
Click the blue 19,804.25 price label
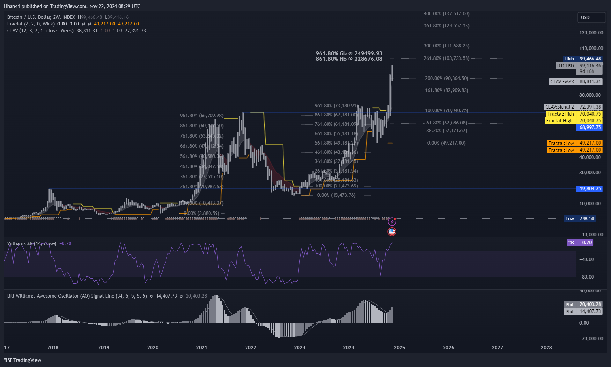[589, 189]
